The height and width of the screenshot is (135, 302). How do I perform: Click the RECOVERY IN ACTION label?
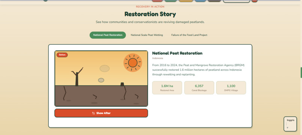[x=150, y=6]
